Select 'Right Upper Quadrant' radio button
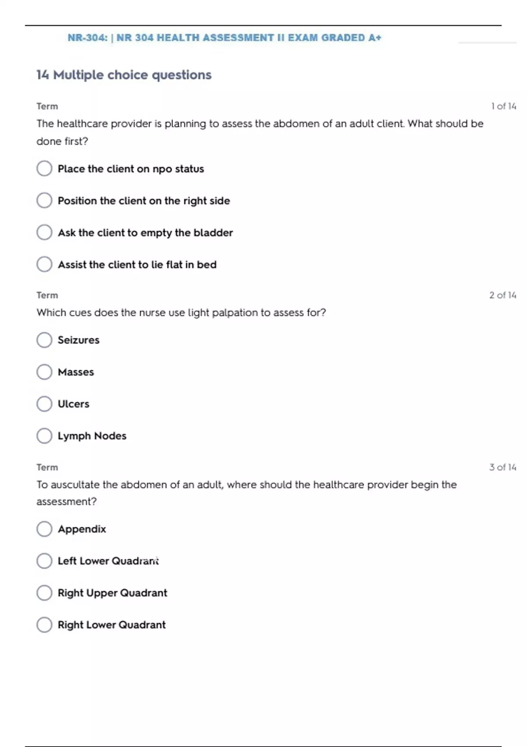Viewport: 527px width, 747px height. [x=44, y=593]
